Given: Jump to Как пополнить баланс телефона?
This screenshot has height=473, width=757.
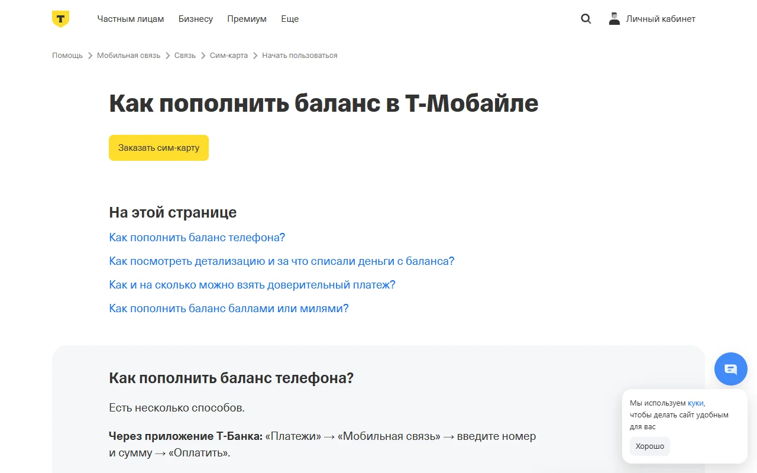Looking at the screenshot, I should pyautogui.click(x=197, y=238).
